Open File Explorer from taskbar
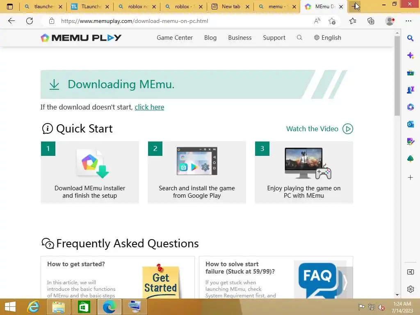The height and width of the screenshot is (315, 420). 58,307
